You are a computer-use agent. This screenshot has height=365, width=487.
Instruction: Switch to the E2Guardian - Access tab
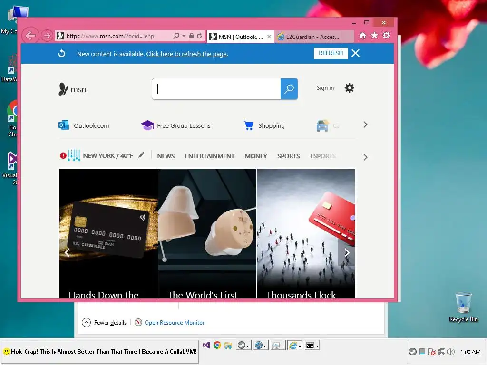(x=308, y=37)
